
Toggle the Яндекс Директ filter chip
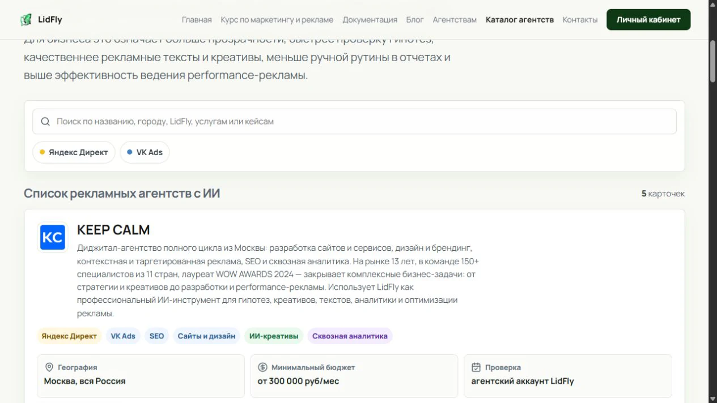tap(74, 152)
